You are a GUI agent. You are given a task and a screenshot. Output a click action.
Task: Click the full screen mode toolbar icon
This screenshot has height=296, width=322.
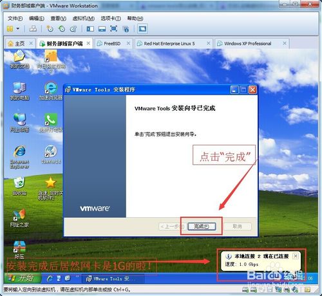[113, 28]
